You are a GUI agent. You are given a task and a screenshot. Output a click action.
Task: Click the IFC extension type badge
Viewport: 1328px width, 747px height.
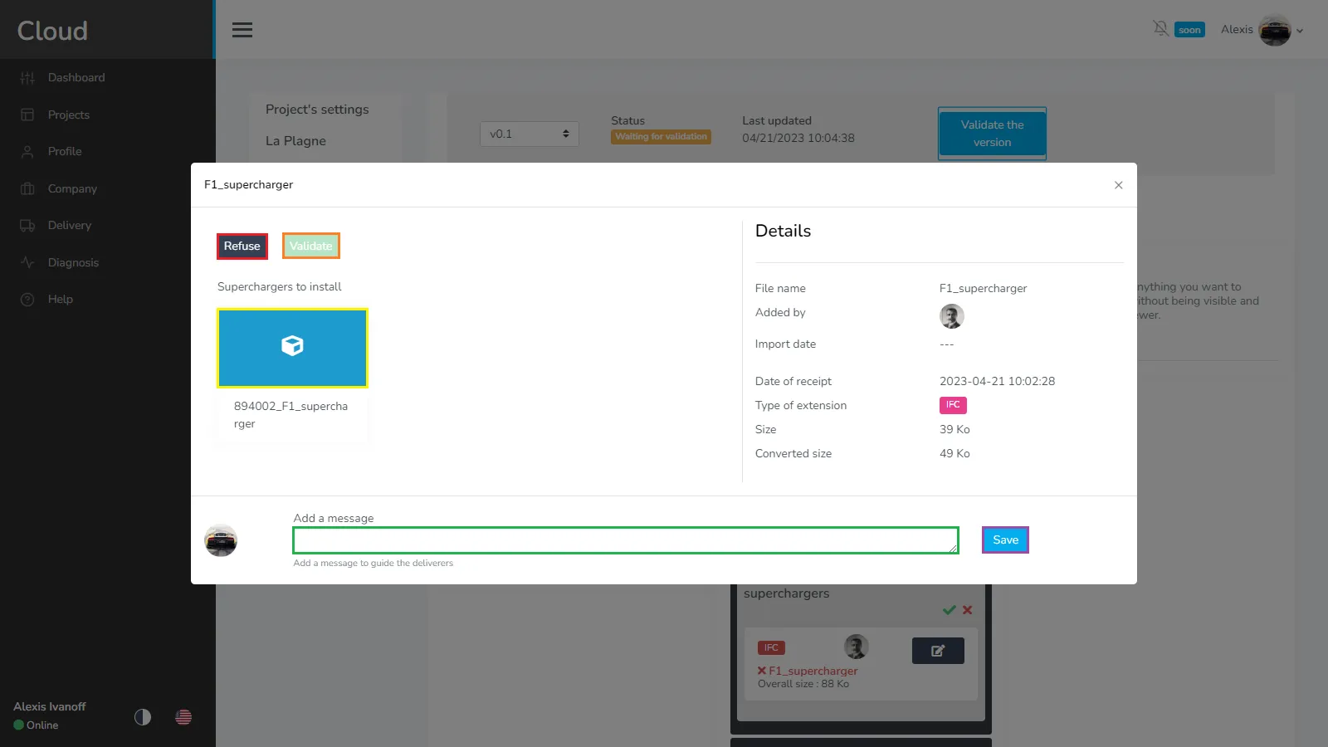(953, 405)
